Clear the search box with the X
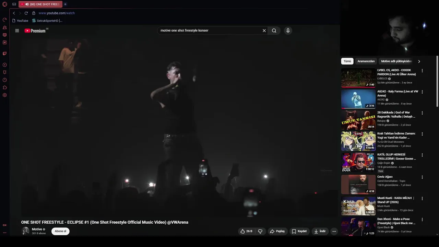The width and height of the screenshot is (439, 247). (264, 31)
